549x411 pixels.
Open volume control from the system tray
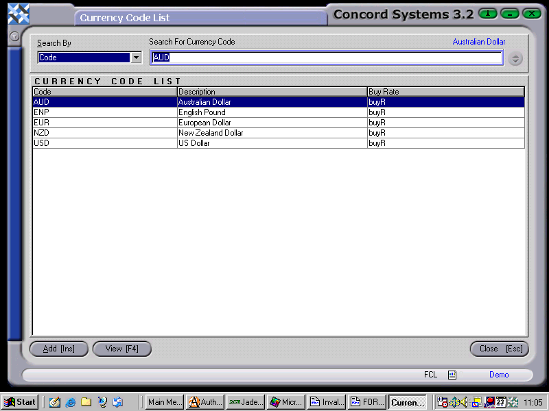(x=465, y=402)
